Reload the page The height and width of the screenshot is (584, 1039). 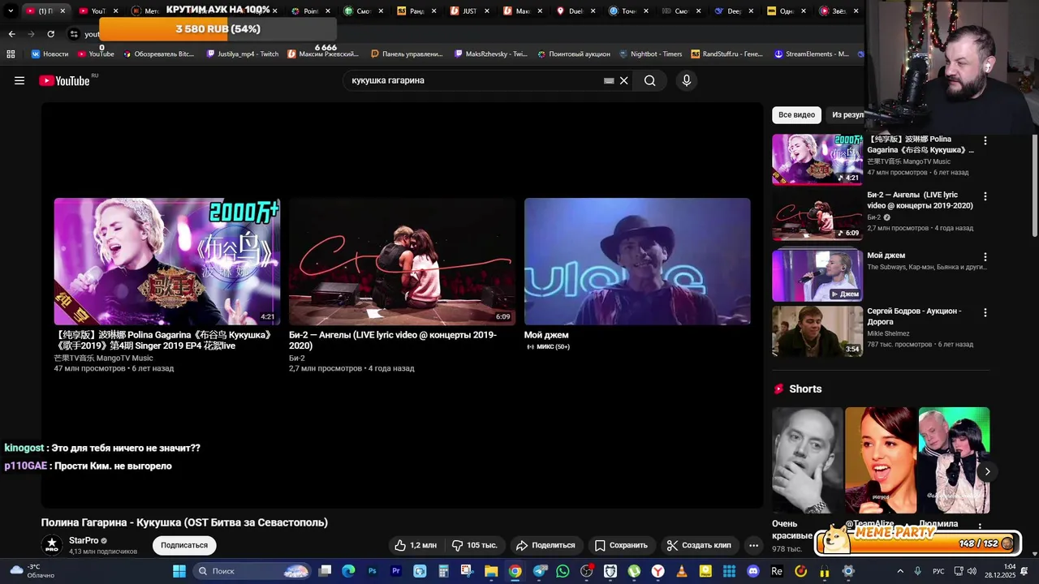coord(50,34)
